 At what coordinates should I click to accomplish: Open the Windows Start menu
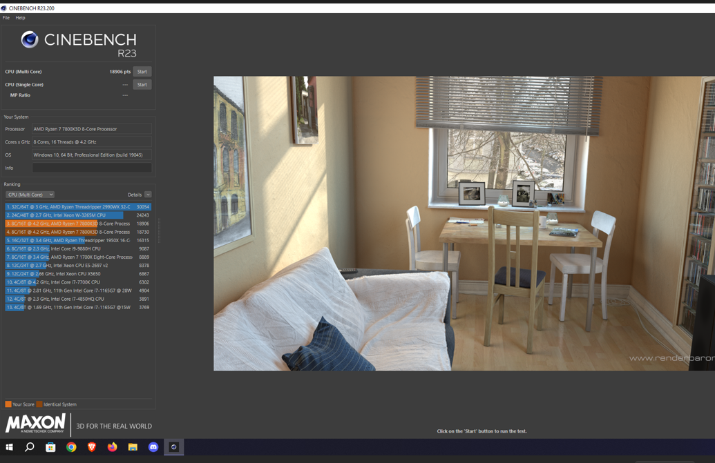point(9,447)
